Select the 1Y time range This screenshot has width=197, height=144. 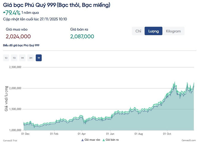click(39, 58)
